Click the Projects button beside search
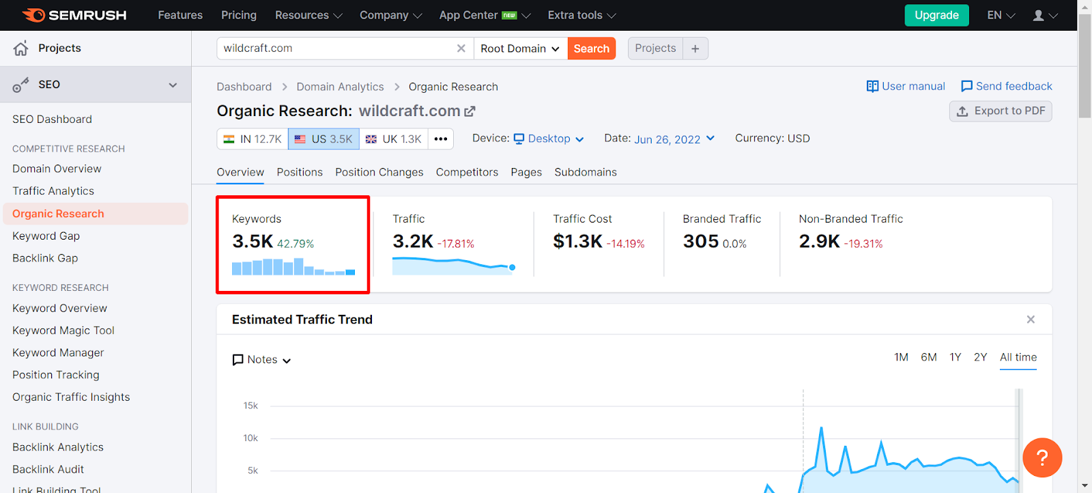The height and width of the screenshot is (493, 1092). [x=655, y=48]
